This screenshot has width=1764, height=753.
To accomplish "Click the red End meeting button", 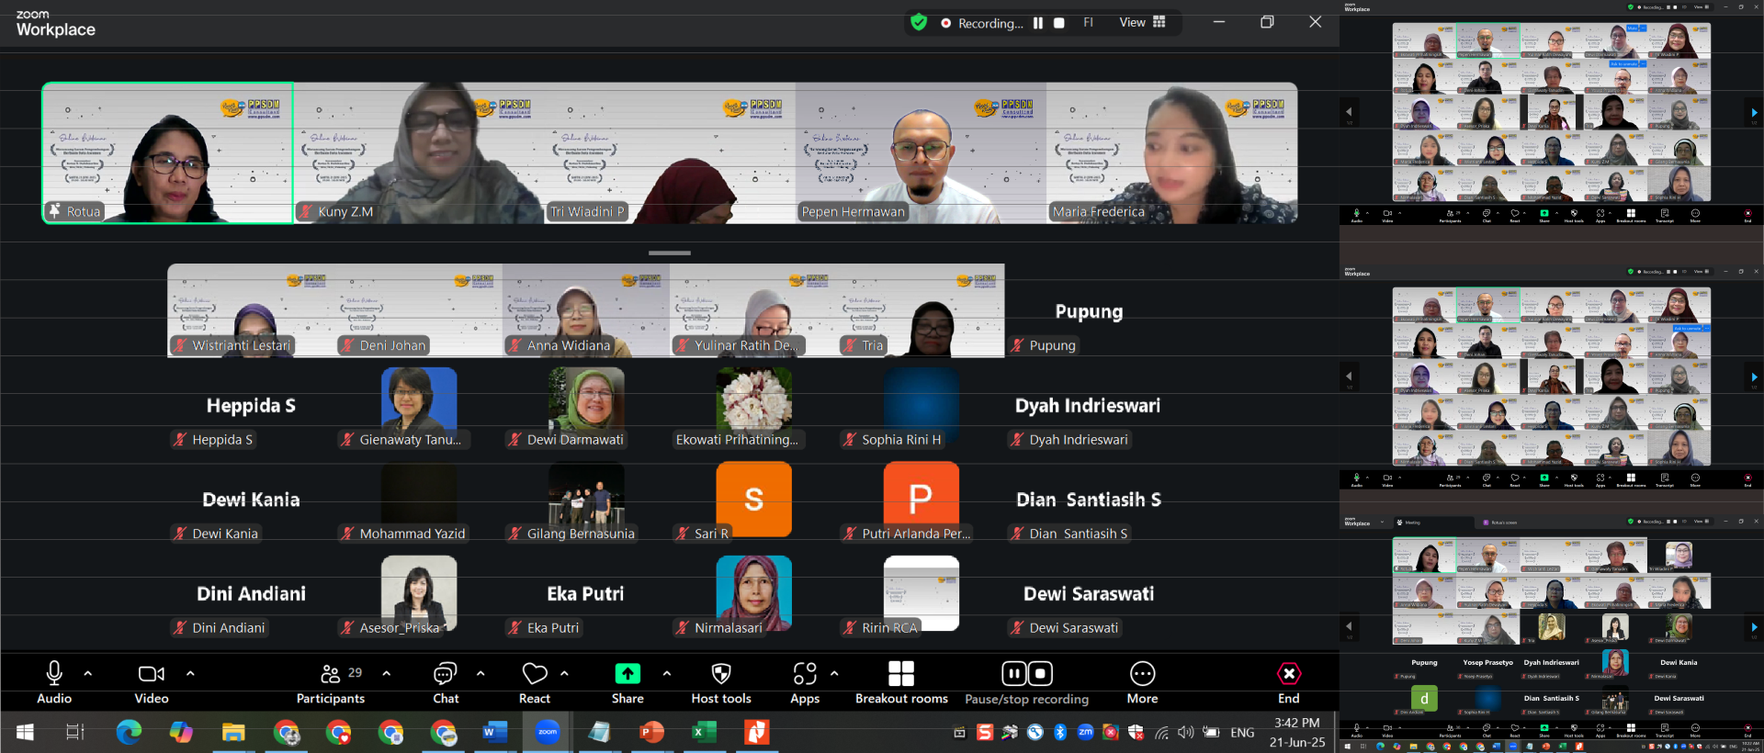I will 1289,683.
